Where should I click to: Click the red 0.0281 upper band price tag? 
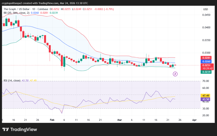point(207,58)
